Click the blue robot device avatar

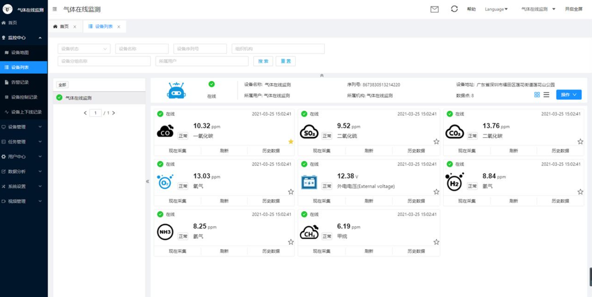point(177,90)
